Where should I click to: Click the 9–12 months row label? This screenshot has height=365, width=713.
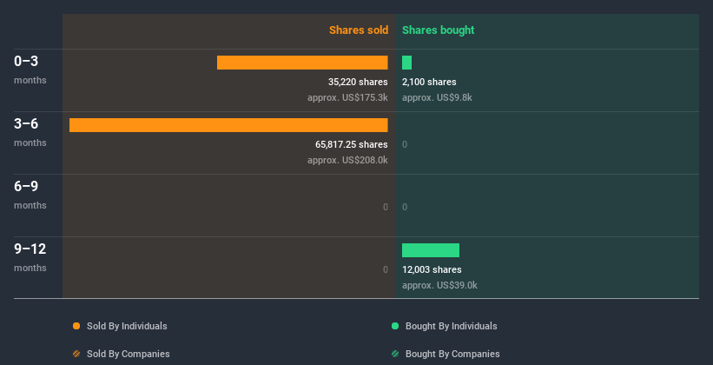(30, 257)
